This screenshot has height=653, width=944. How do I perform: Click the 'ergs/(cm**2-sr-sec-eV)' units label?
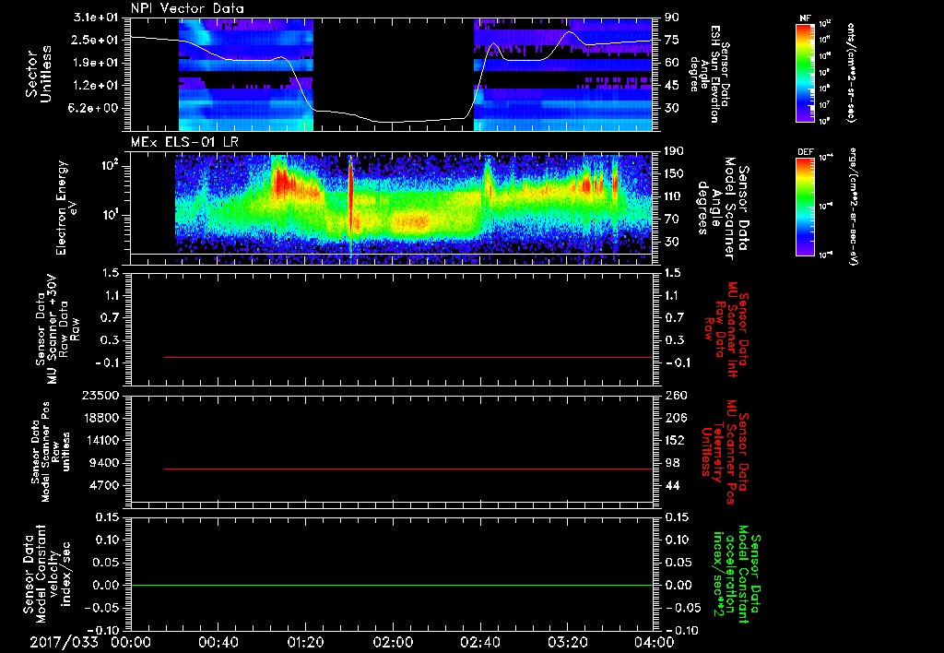[x=853, y=206]
